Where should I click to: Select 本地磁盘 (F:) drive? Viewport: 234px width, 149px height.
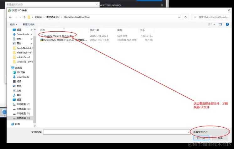(23, 118)
